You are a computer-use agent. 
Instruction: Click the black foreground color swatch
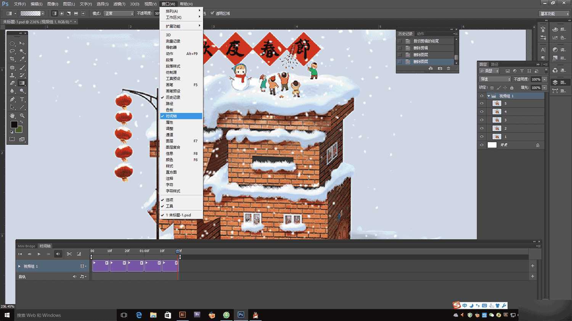14,124
